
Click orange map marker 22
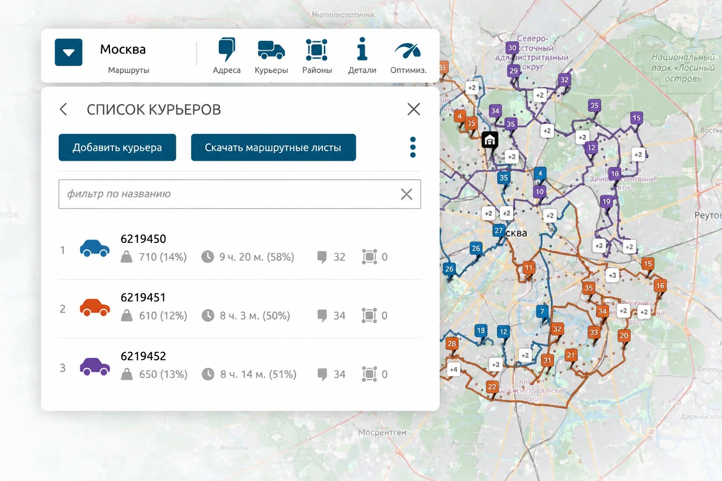click(492, 387)
